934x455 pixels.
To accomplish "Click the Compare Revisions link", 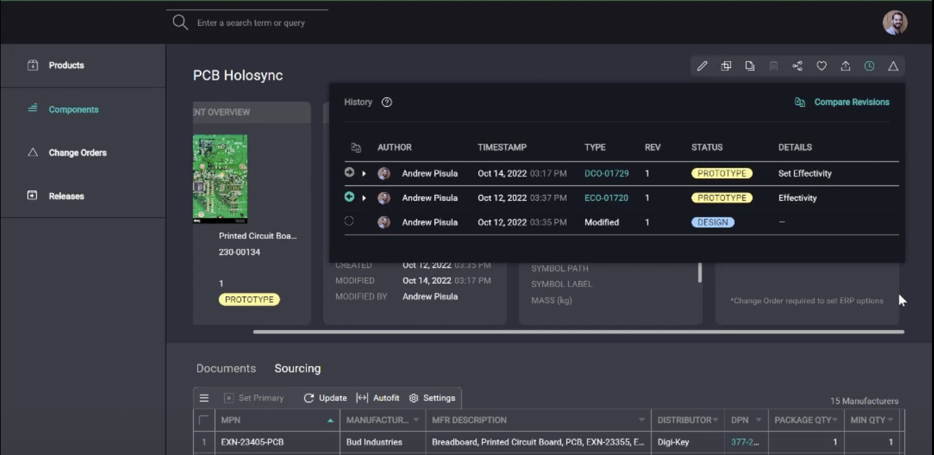I will pyautogui.click(x=852, y=102).
